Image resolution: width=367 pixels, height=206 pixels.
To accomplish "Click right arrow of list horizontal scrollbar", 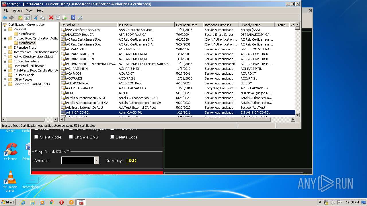I will tap(293, 119).
